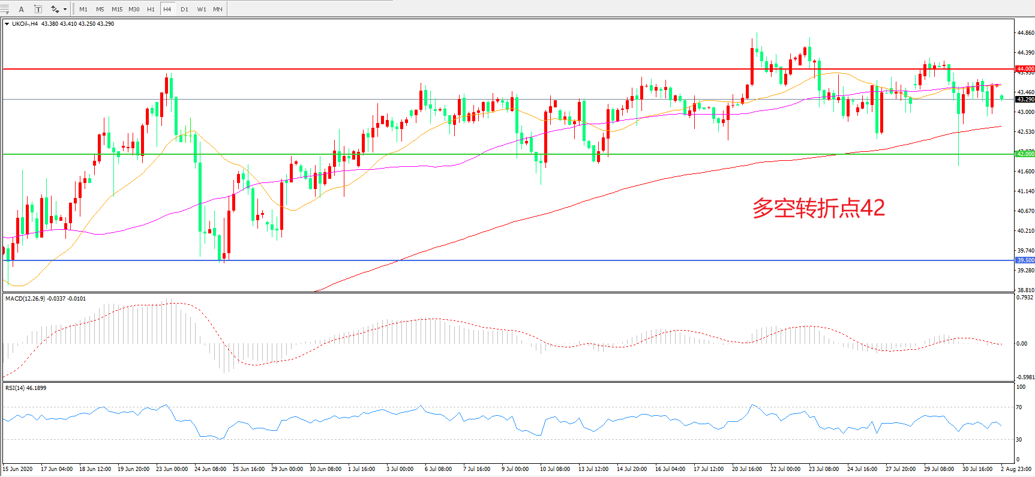This screenshot has height=477, width=1035.
Task: Expand the UKOil chart symbol triangle
Action: point(7,24)
